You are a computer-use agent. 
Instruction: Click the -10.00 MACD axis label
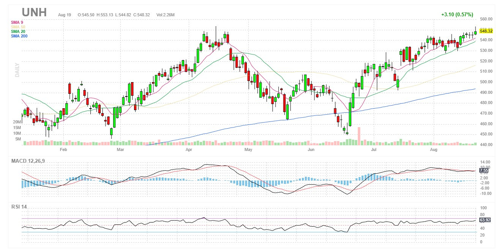pyautogui.click(x=485, y=193)
